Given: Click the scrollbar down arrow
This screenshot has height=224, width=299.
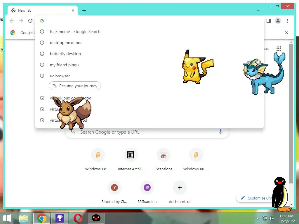Looking at the screenshot, I should [291, 204].
